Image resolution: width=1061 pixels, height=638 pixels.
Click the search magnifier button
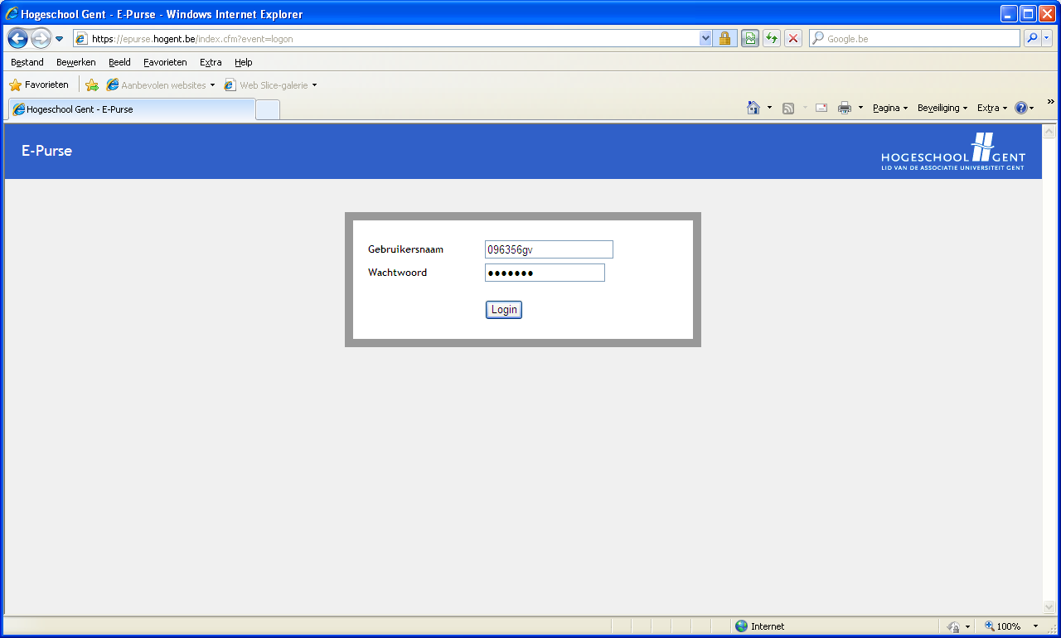(x=1032, y=38)
